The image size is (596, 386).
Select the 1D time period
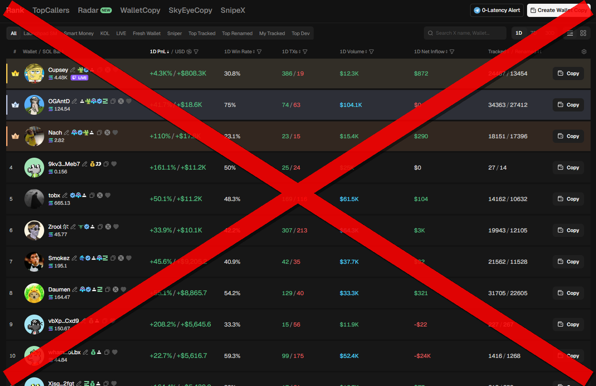[519, 33]
